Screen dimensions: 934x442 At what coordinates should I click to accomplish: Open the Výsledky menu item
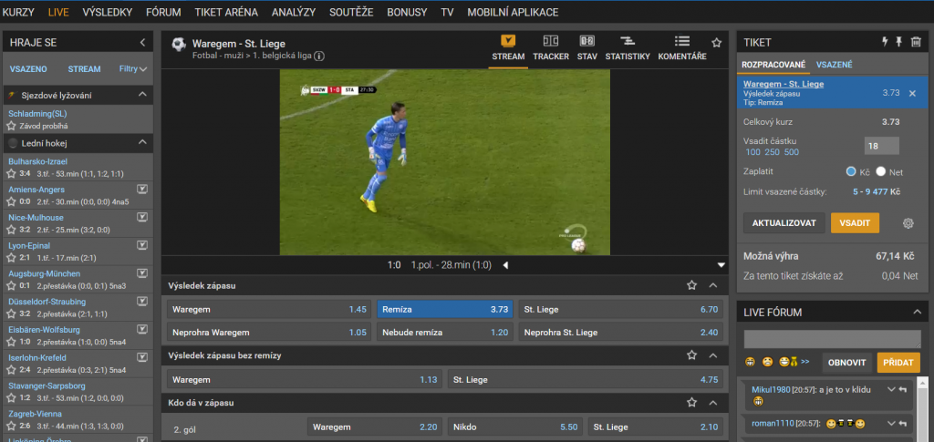pos(108,13)
